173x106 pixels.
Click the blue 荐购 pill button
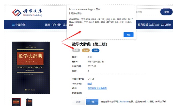pyautogui.click(x=96, y=50)
